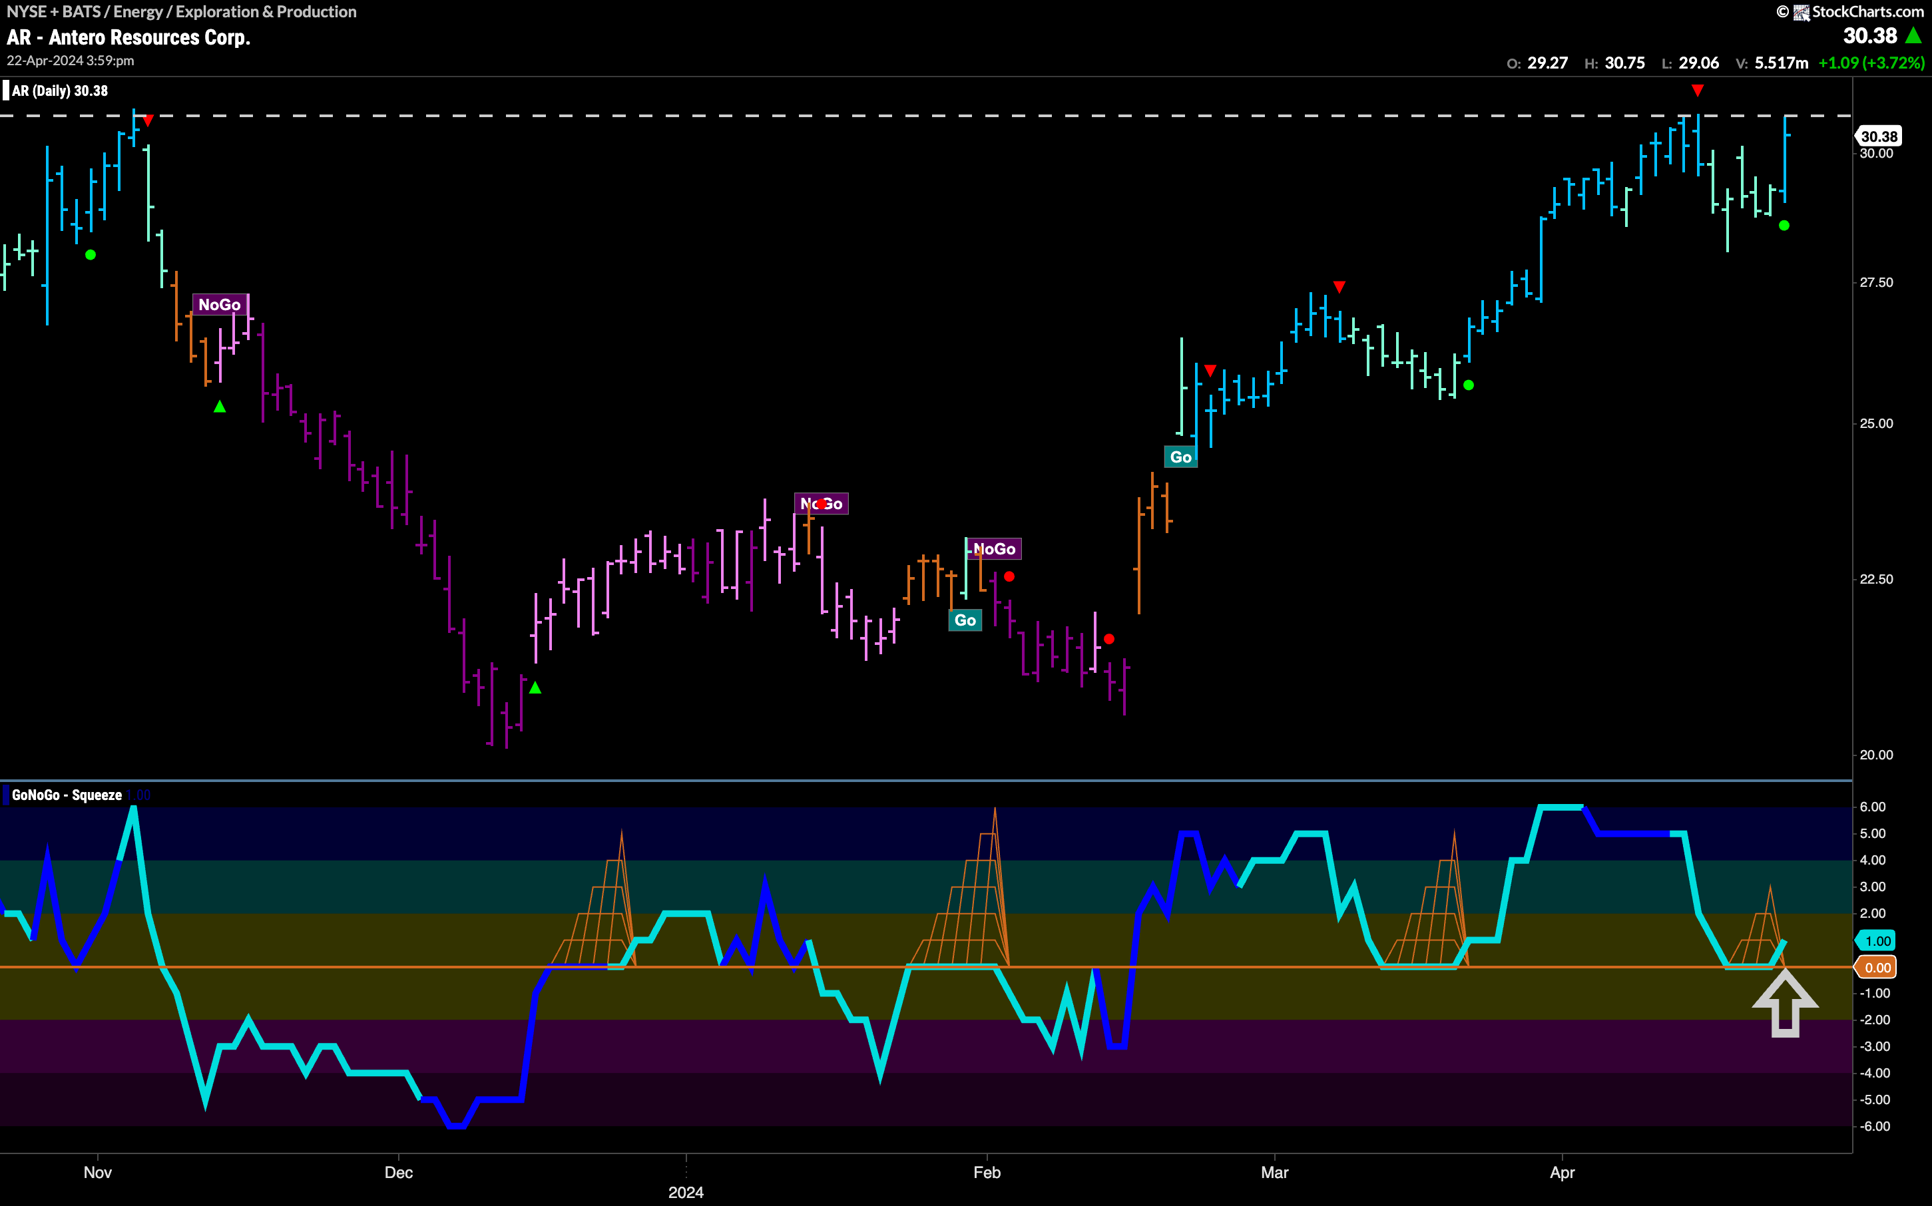1932x1206 pixels.
Task: Click the 20.00 price axis label
Action: [1876, 755]
